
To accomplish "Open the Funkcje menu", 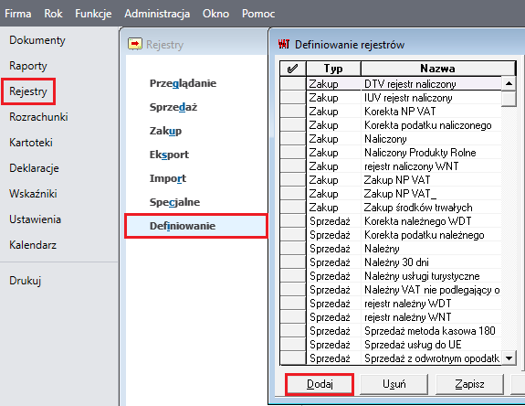I will pyautogui.click(x=93, y=14).
